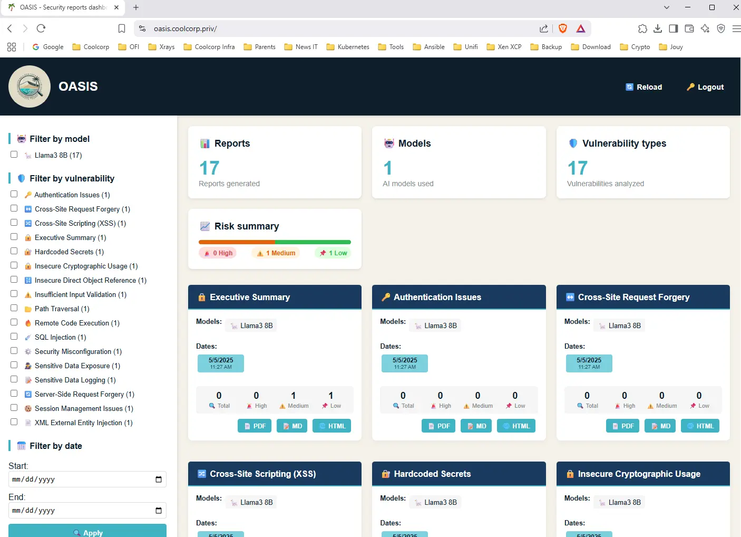Click the OASIS palm tree logo
Image resolution: width=741 pixels, height=537 pixels.
(30, 87)
